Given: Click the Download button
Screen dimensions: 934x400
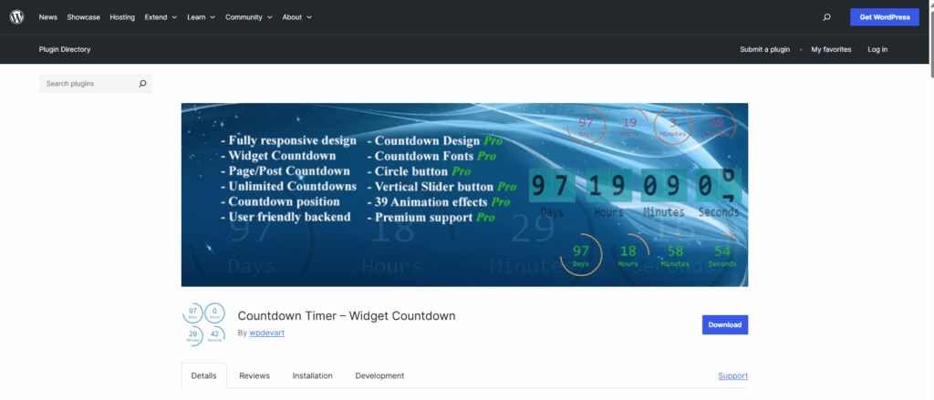Looking at the screenshot, I should 725,325.
